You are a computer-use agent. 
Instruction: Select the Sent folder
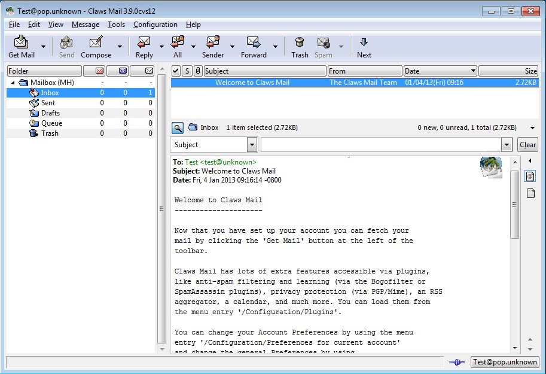coord(81,103)
